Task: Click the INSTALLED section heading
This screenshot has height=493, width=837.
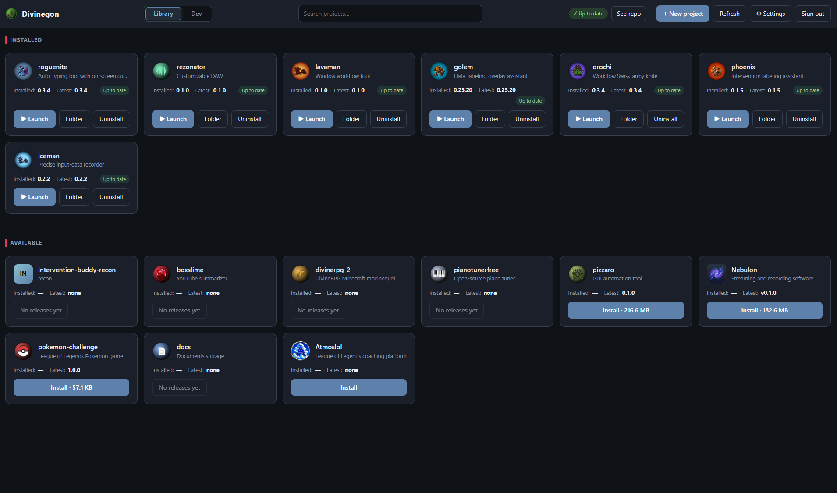Action: point(26,40)
